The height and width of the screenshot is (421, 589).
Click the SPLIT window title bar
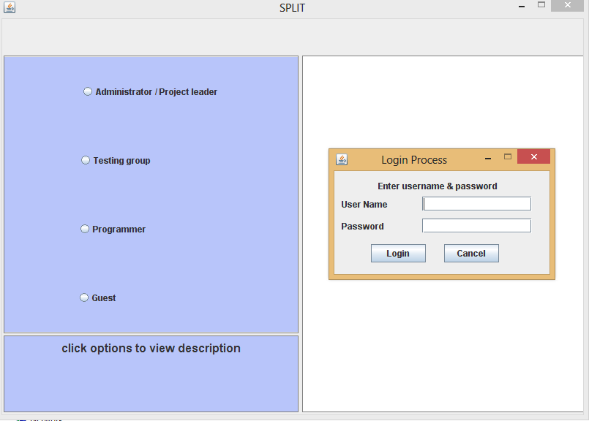pos(293,7)
